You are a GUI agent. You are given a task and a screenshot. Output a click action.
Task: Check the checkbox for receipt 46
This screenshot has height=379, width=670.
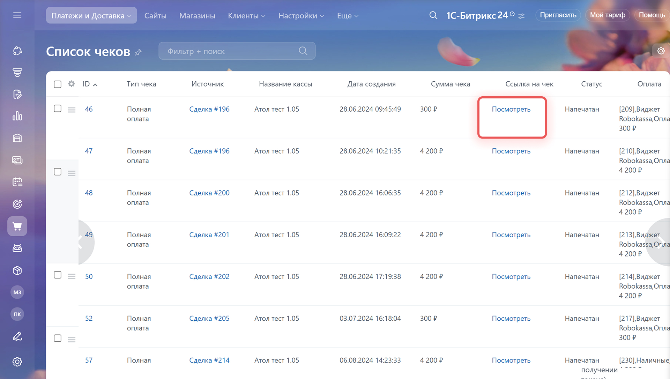(58, 109)
